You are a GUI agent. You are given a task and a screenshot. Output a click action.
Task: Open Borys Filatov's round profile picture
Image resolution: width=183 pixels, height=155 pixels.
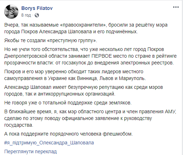click(11, 12)
